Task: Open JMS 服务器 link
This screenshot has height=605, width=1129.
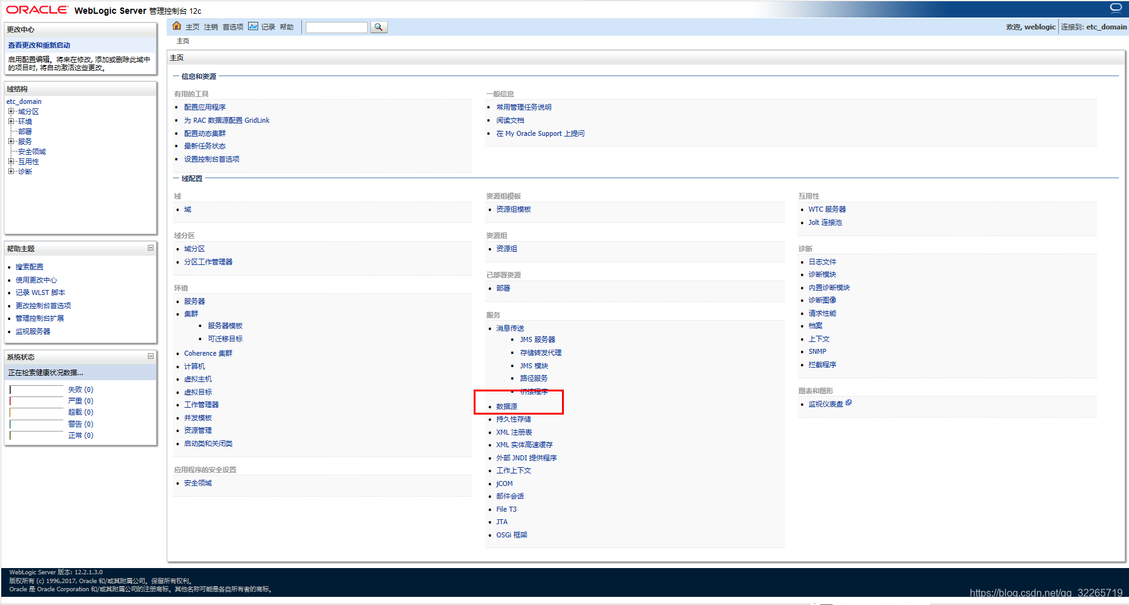Action: [x=537, y=339]
